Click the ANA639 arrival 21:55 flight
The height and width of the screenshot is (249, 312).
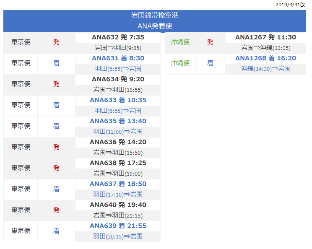(x=117, y=226)
